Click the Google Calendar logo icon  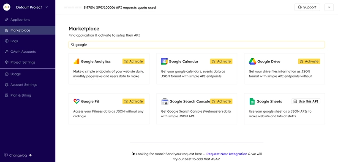click(x=164, y=61)
